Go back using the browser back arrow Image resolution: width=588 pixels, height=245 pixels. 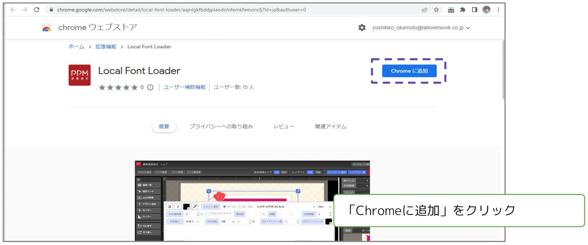tap(13, 10)
